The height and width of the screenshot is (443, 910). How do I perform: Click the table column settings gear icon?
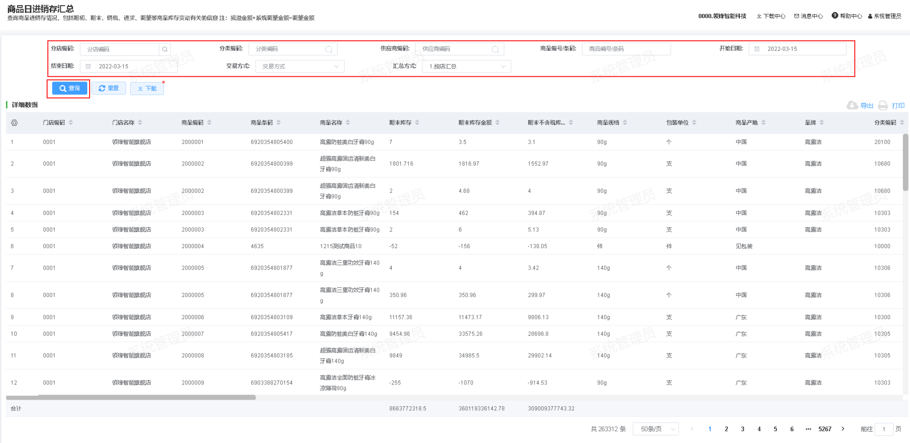(x=14, y=123)
